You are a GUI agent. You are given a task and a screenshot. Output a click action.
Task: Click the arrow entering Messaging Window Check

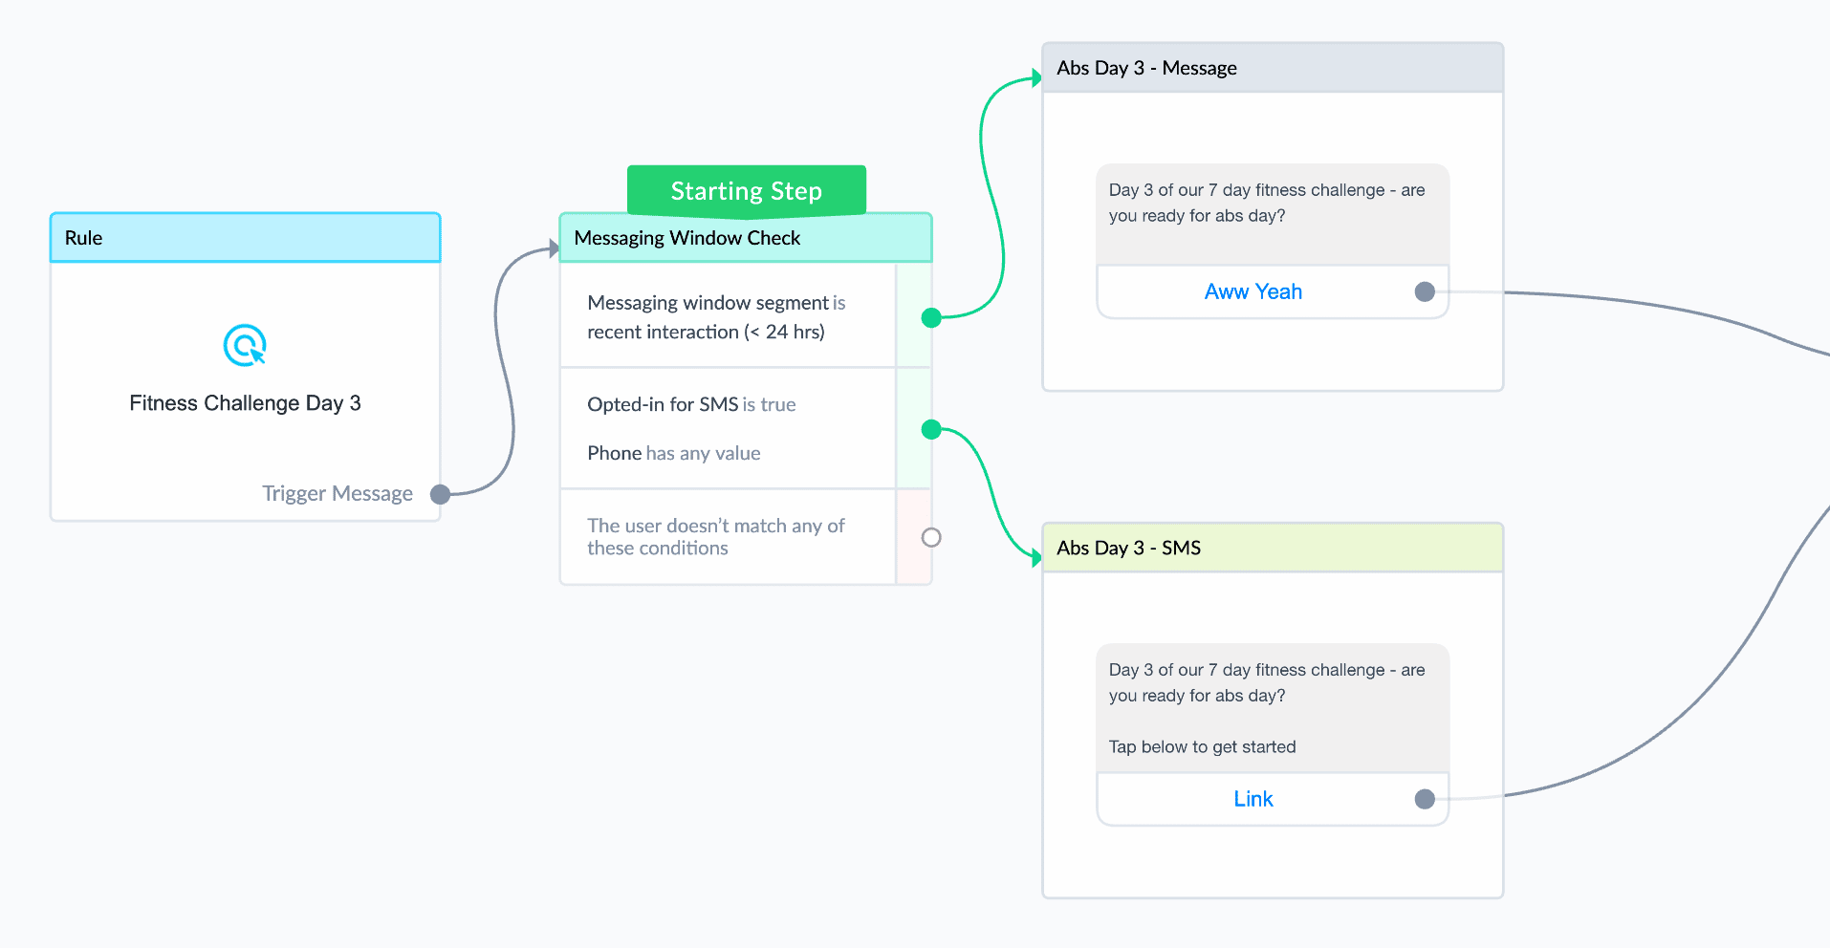coord(554,249)
